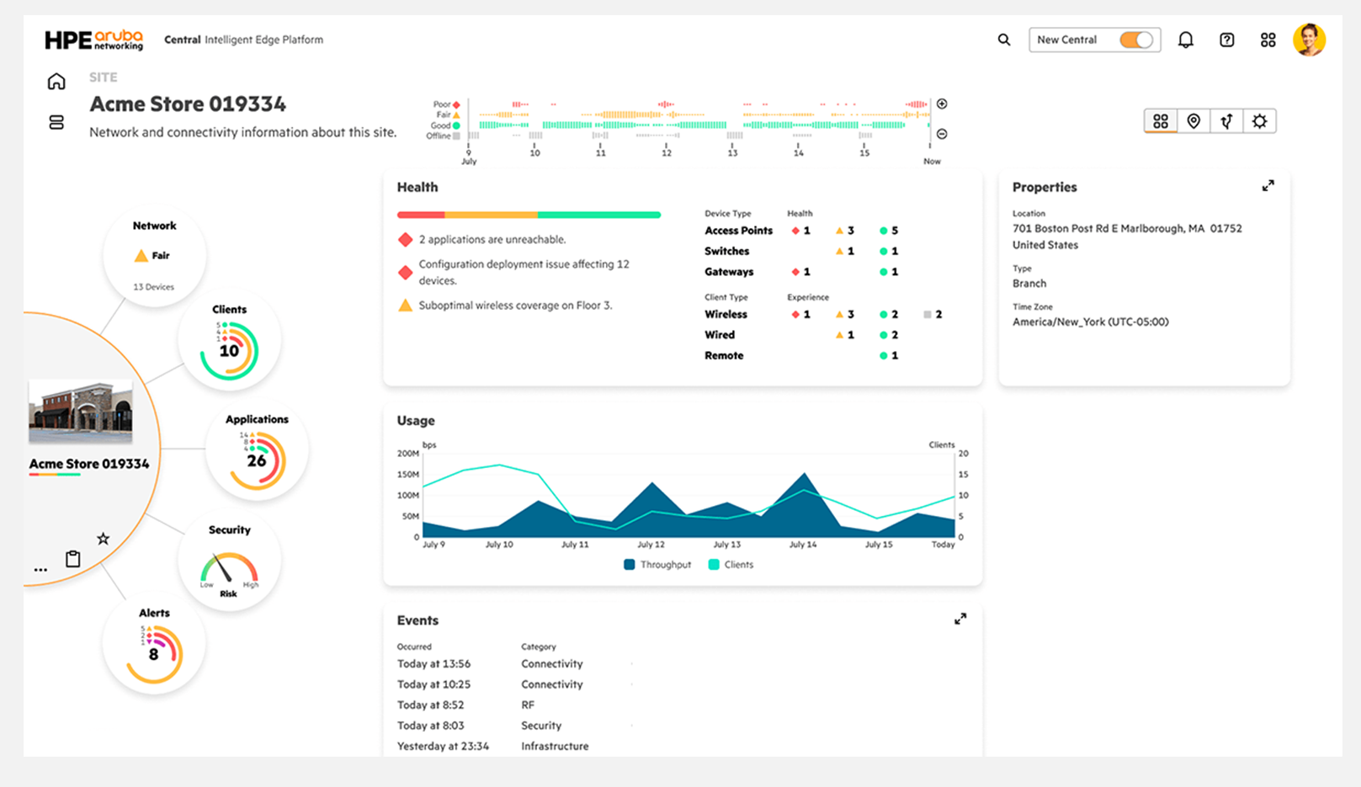Zoom out on the health timeline

pyautogui.click(x=942, y=134)
